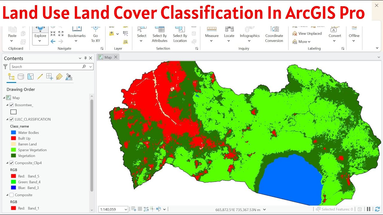
Task: Click the Paste button
Action: click(x=12, y=32)
